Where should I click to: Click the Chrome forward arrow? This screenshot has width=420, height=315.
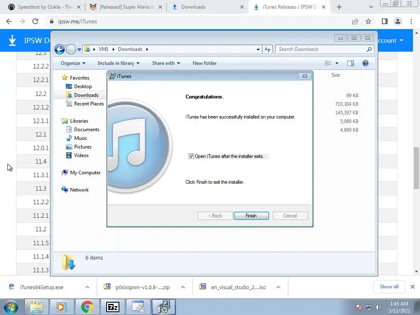(22, 21)
